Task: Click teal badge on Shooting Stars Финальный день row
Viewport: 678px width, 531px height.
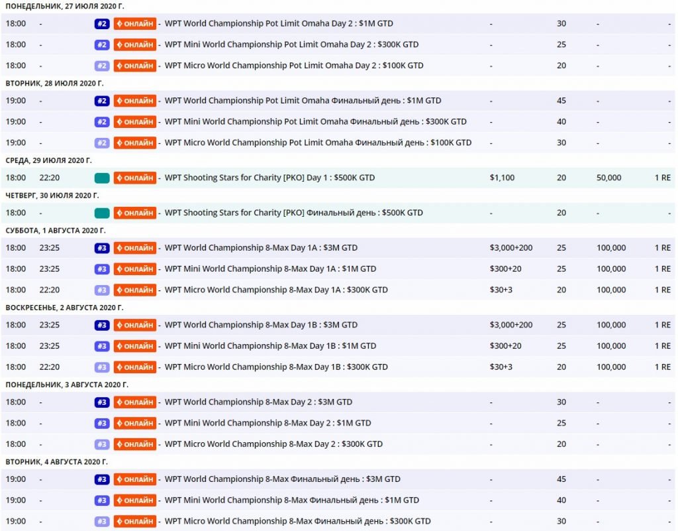Action: click(101, 213)
